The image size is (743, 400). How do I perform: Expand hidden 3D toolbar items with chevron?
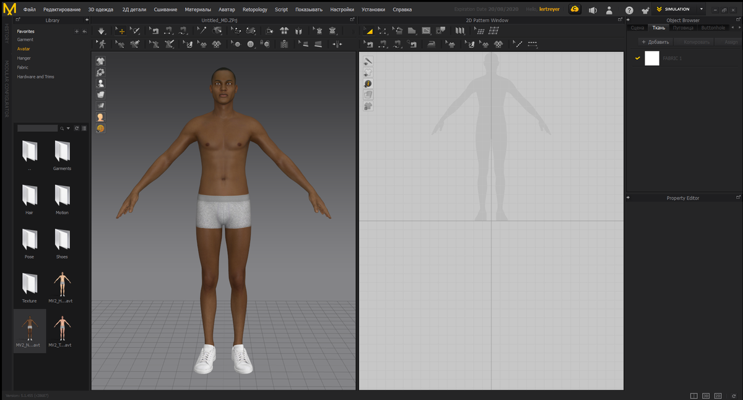pyautogui.click(x=354, y=31)
